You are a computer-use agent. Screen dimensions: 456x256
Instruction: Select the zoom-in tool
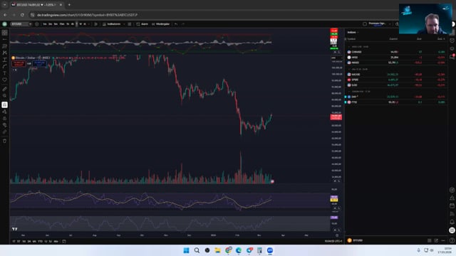[5, 96]
